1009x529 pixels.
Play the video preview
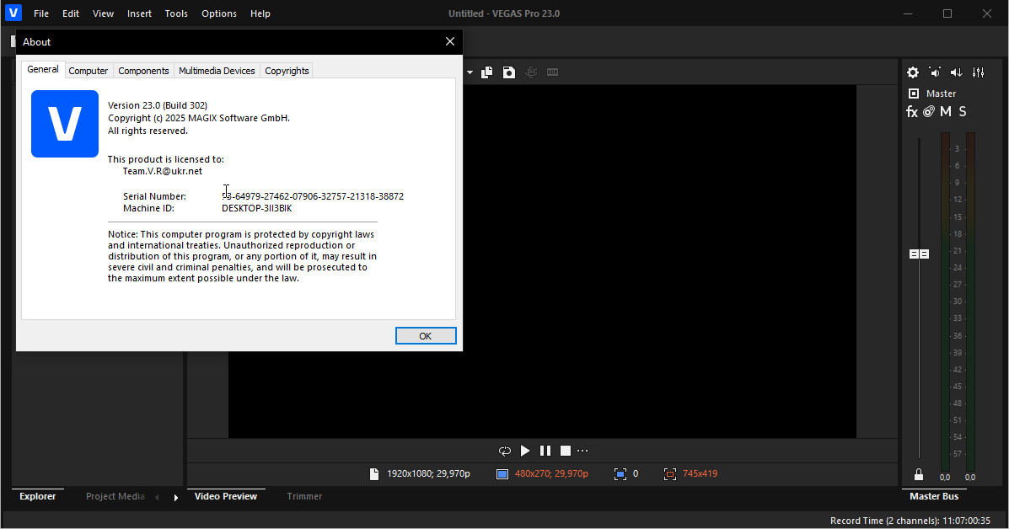tap(525, 451)
